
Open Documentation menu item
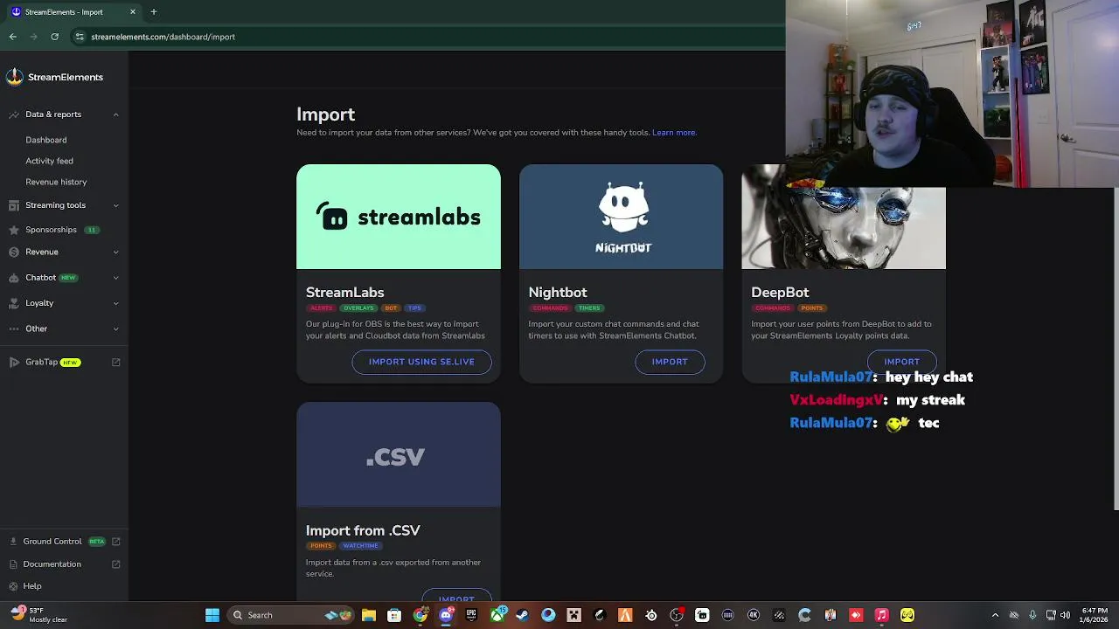click(52, 564)
